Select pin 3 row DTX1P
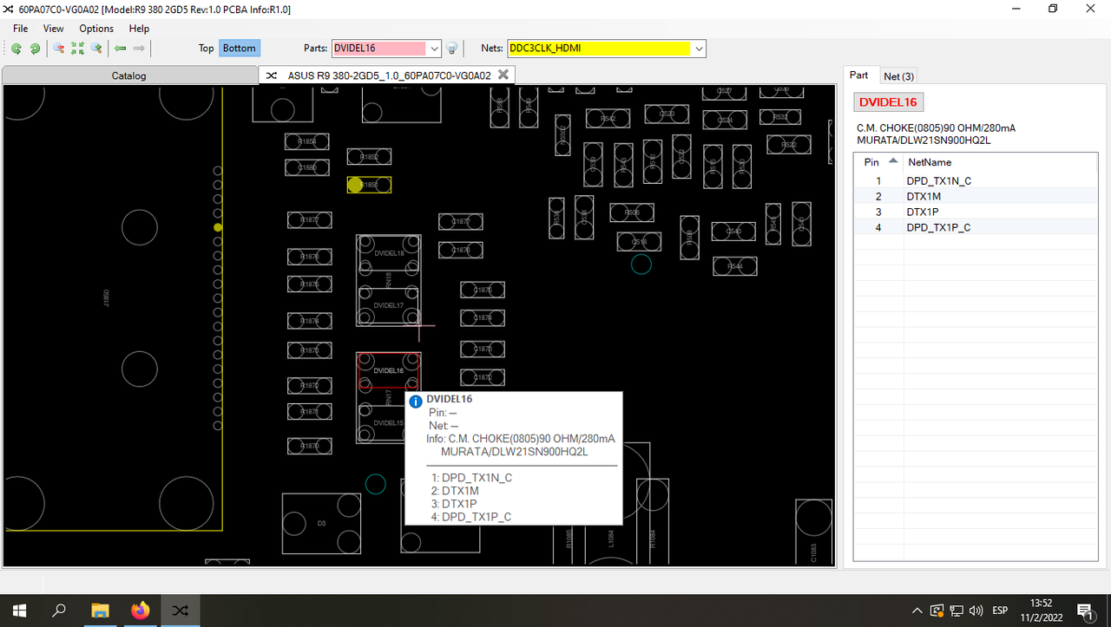Screen dimensions: 1111x627 (976, 212)
